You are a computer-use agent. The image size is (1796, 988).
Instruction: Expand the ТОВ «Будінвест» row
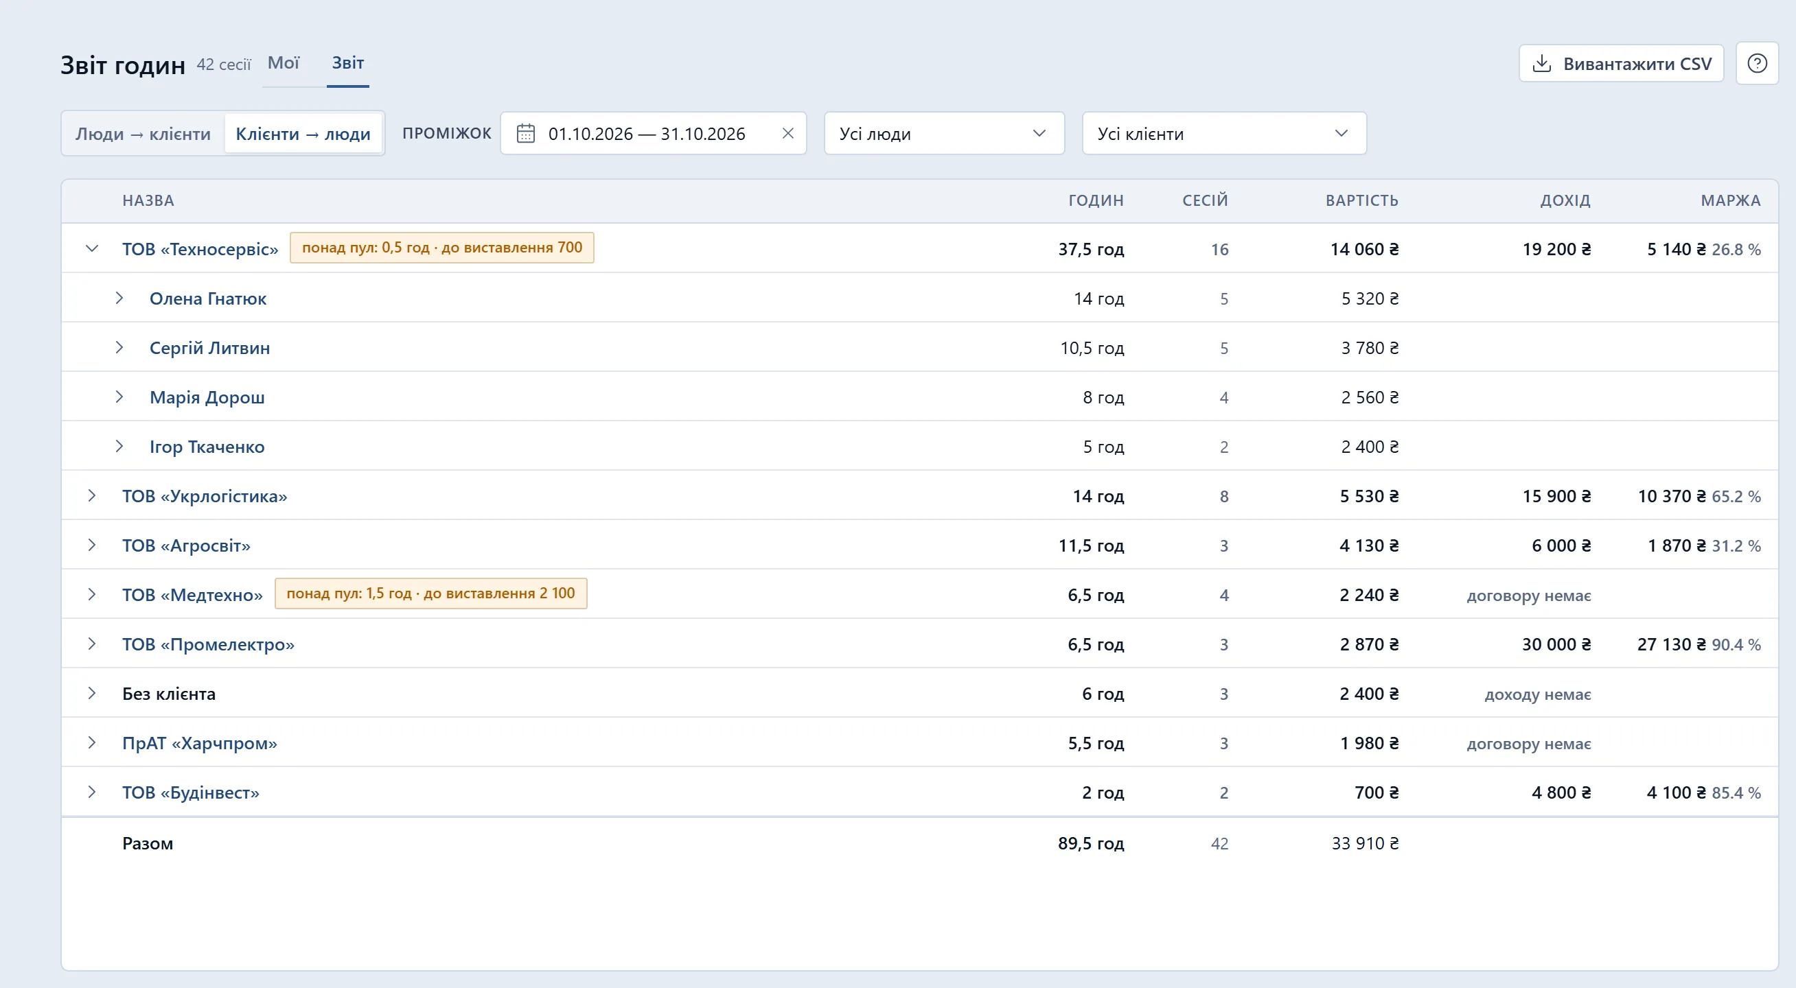pos(91,793)
